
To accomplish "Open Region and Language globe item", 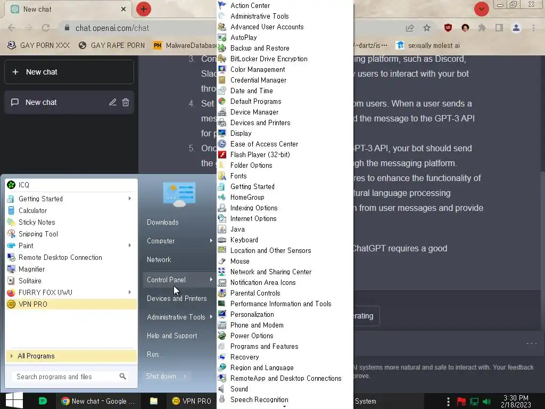I will pos(262,367).
